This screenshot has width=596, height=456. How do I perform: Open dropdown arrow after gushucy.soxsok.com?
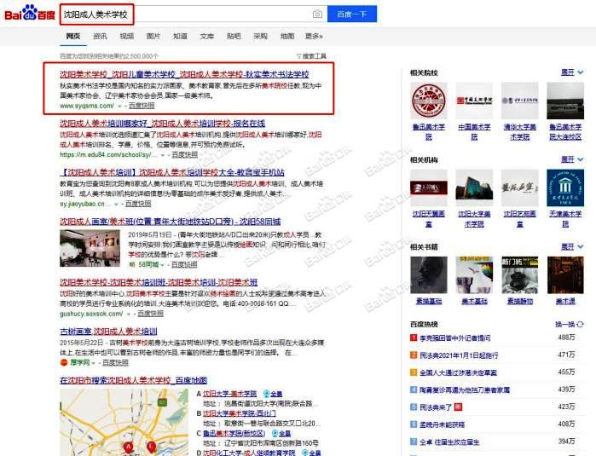tap(129, 314)
